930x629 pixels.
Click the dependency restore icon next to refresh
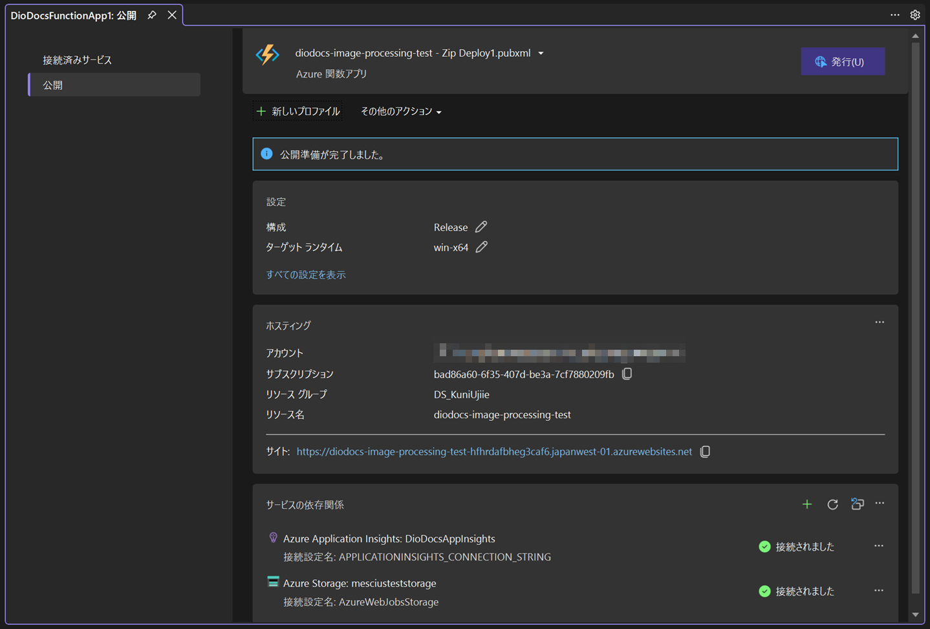point(858,504)
